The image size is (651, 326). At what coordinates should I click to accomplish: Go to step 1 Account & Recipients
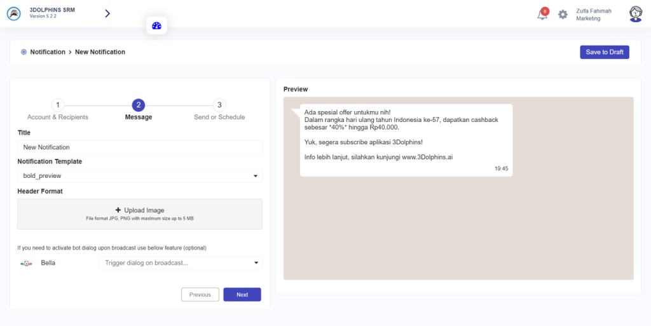click(58, 105)
